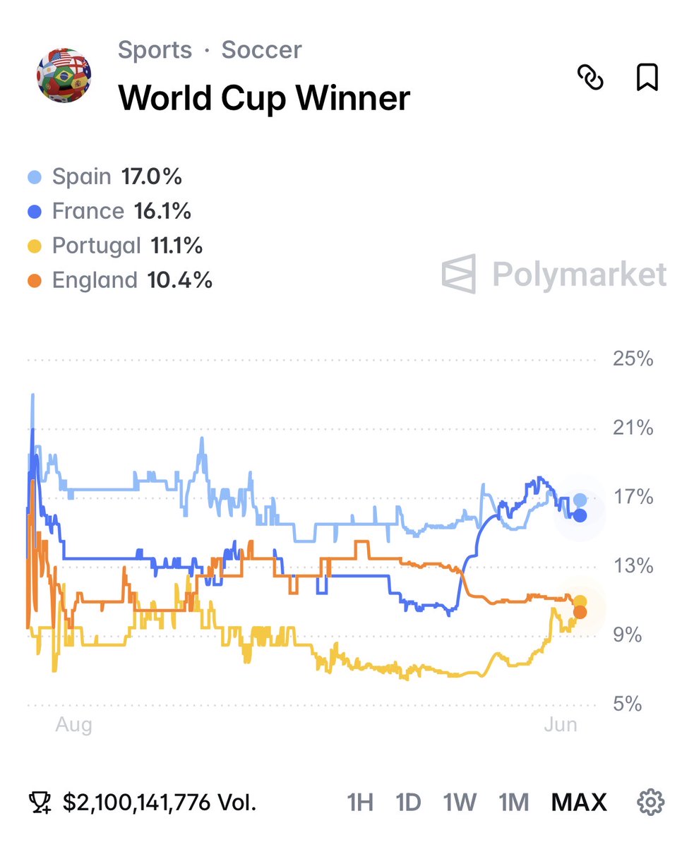Select the England 10.4% legend entry

tap(121, 280)
